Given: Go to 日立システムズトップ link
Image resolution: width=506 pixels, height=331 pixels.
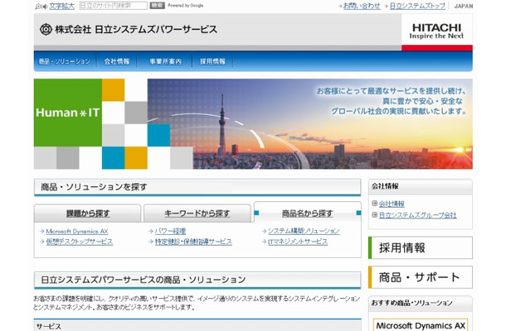Looking at the screenshot, I should [x=417, y=6].
